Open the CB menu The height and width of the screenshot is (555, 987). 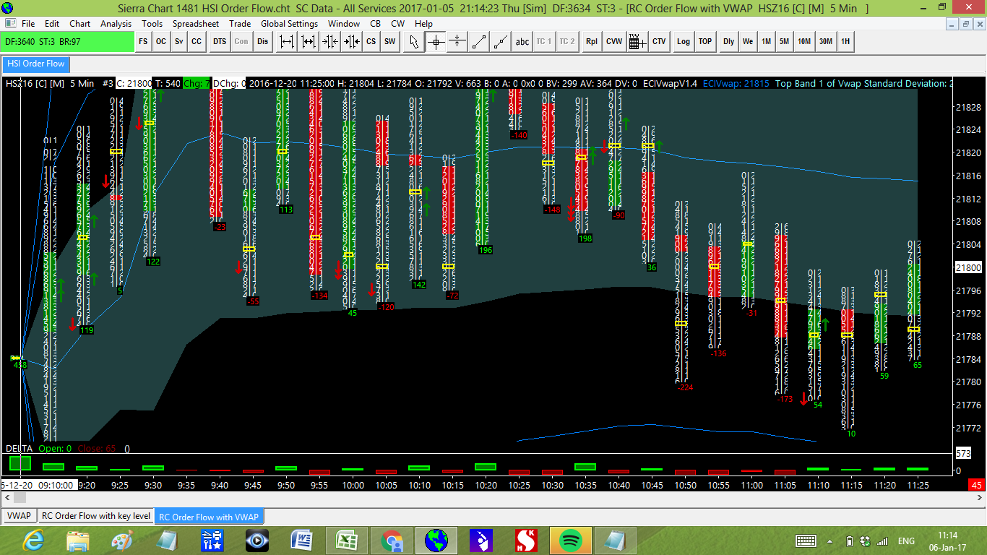(x=375, y=23)
